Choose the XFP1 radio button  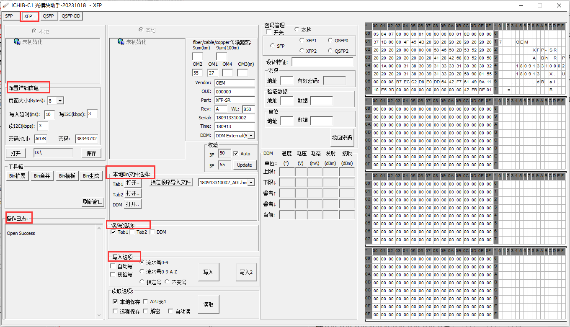302,41
